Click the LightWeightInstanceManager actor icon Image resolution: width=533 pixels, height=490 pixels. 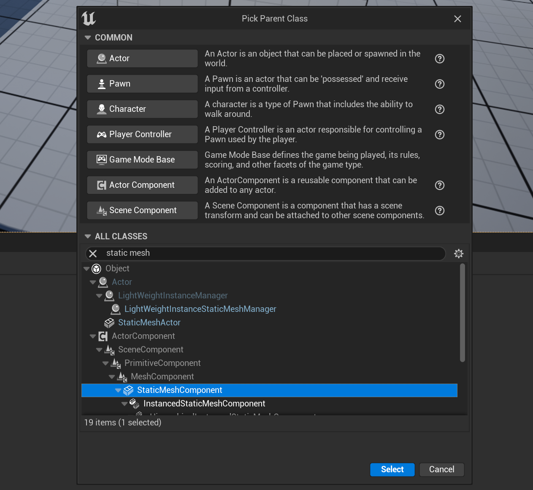(109, 295)
